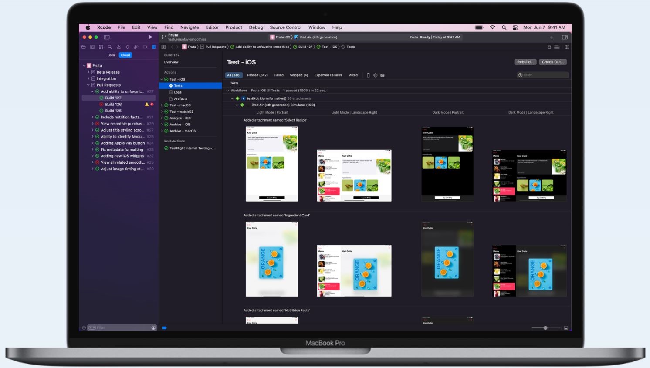Select the Failed filter tab
The height and width of the screenshot is (368, 650).
(279, 75)
